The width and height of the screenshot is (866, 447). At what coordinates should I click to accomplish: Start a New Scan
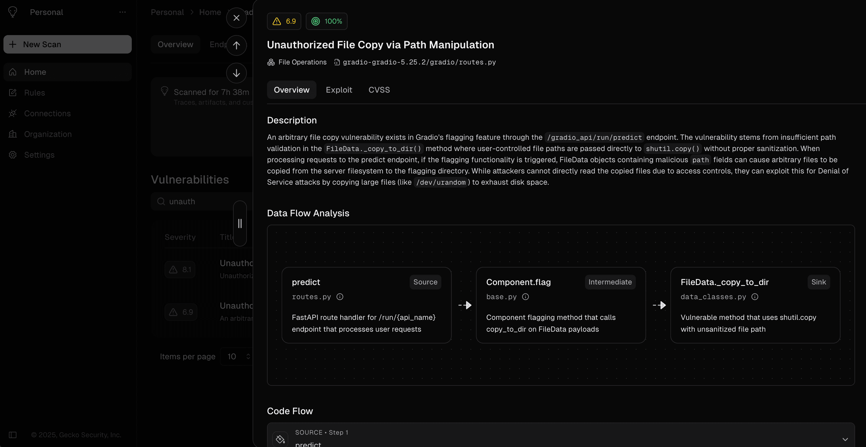68,44
